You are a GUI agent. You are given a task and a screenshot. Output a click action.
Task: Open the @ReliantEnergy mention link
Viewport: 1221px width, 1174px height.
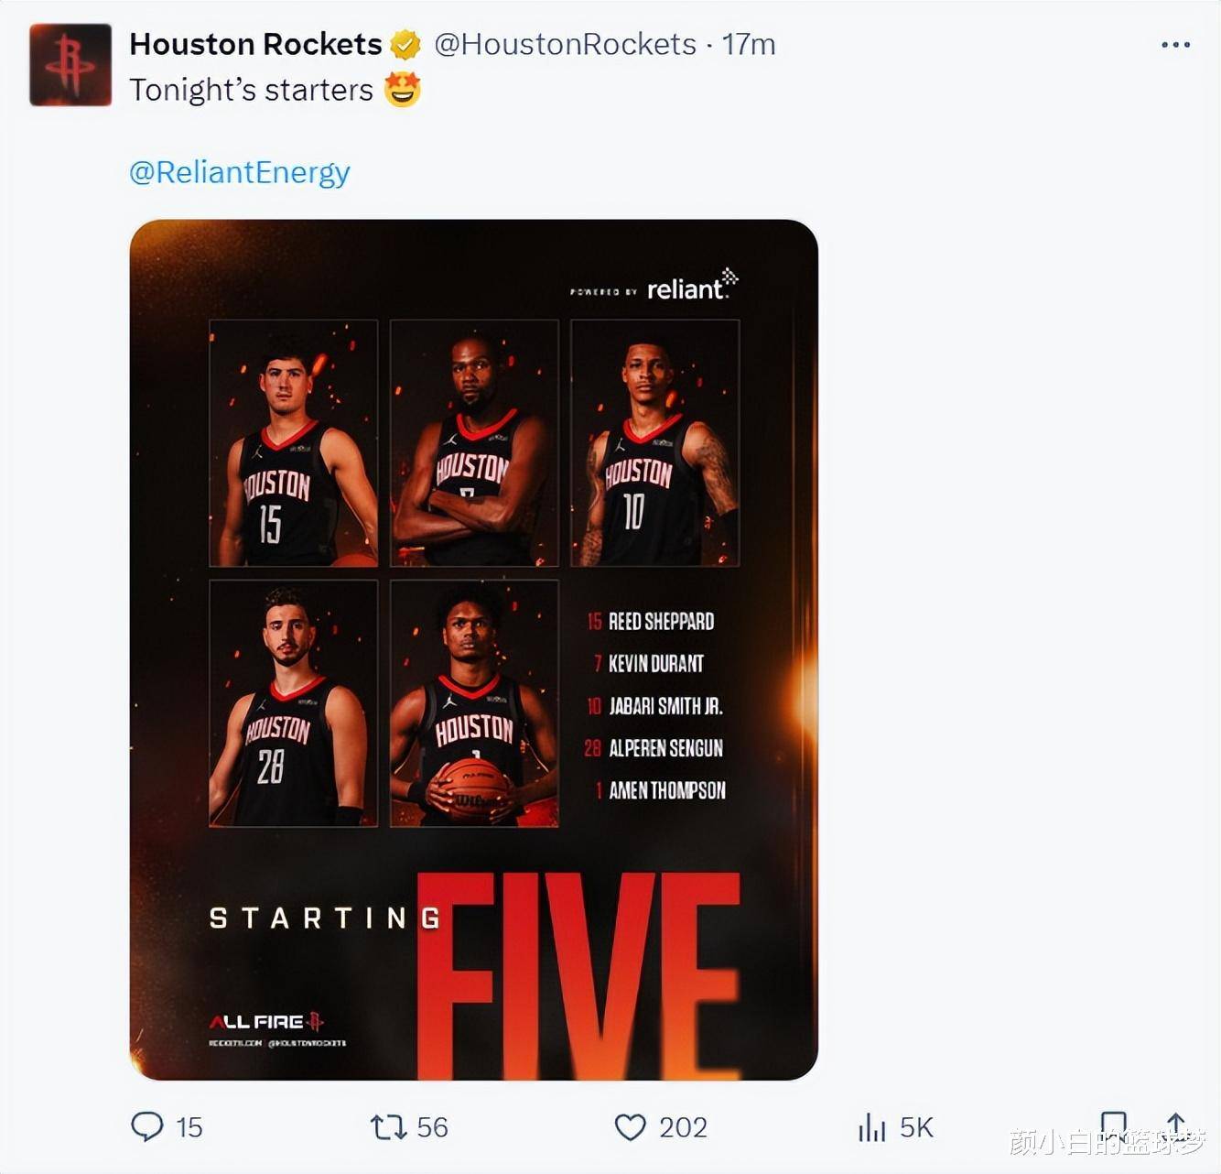point(240,172)
